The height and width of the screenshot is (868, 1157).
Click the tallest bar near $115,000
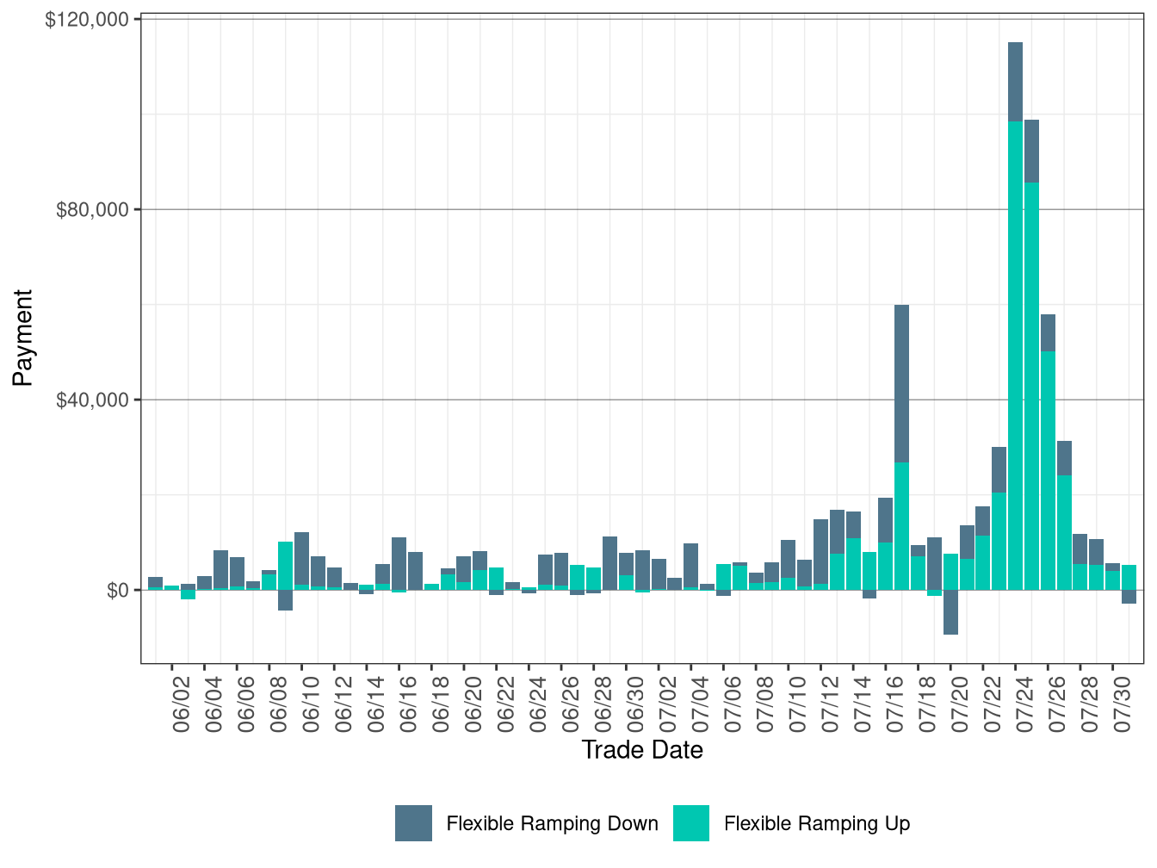[1015, 316]
